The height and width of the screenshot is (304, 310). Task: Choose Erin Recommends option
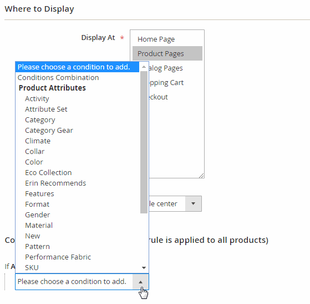point(77,183)
